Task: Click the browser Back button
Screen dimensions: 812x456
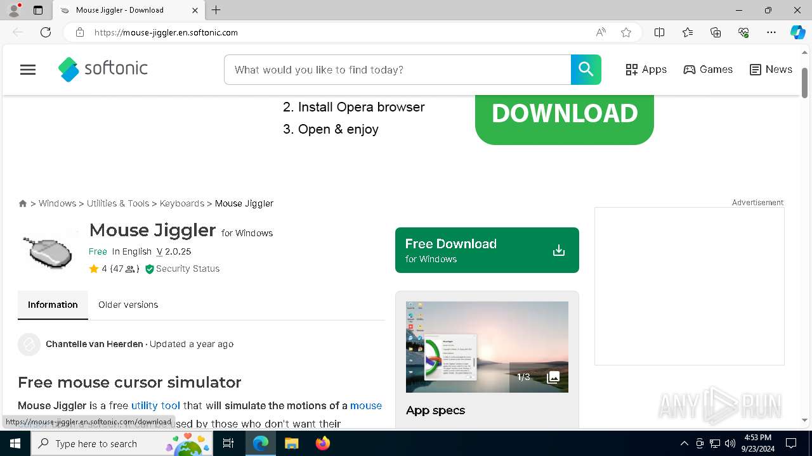Action: pos(18,32)
